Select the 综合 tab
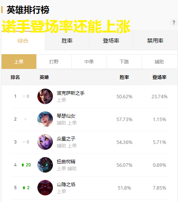Image resolution: width=178 pixels, height=202 pixels. pyautogui.click(x=23, y=41)
